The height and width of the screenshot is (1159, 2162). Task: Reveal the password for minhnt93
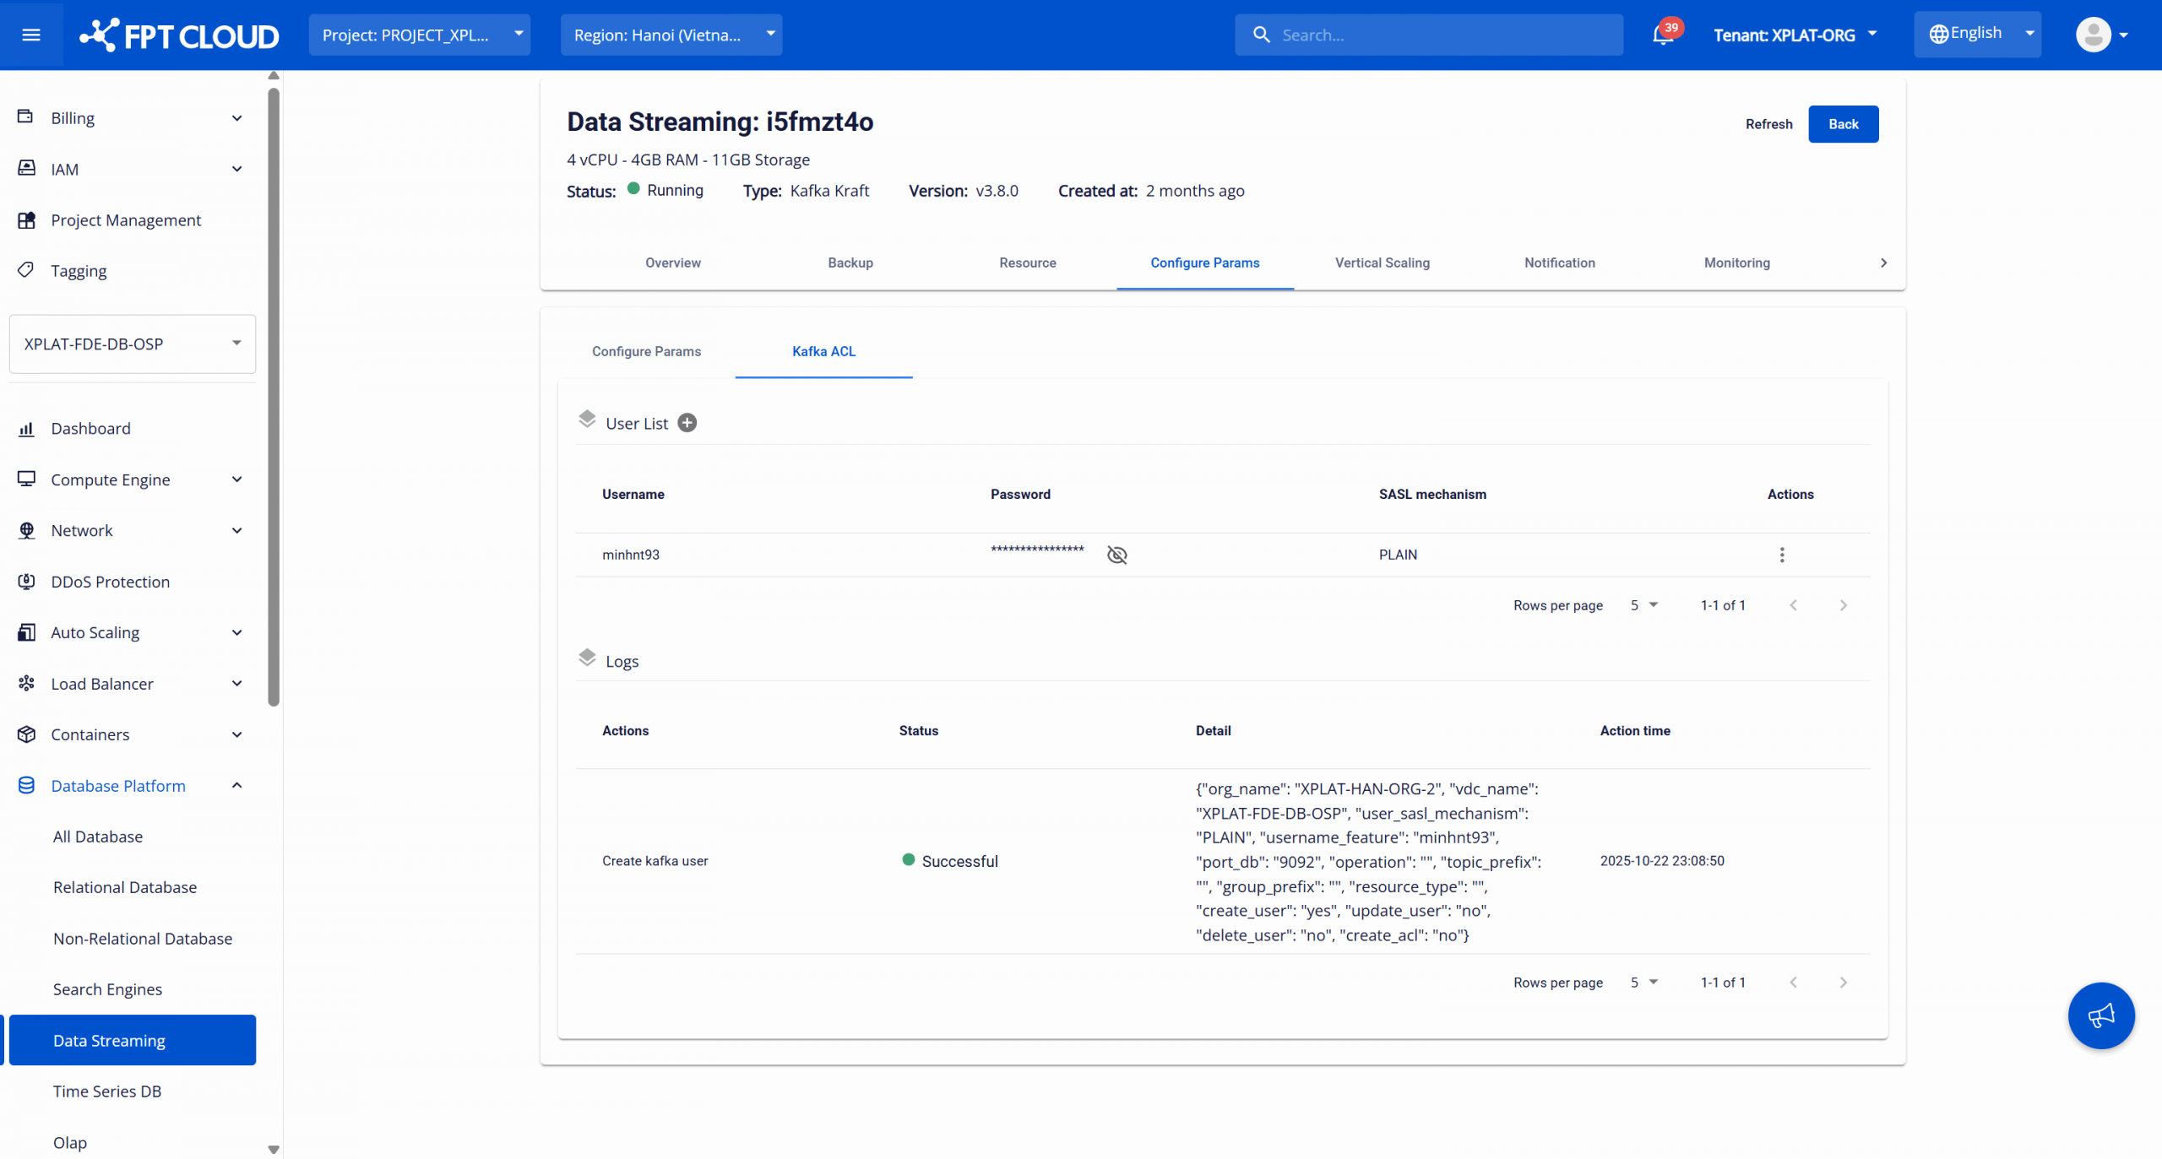1116,555
